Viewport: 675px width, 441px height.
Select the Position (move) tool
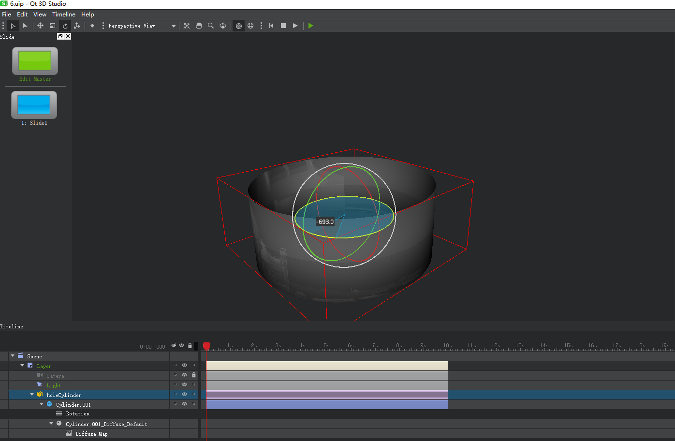pos(40,26)
